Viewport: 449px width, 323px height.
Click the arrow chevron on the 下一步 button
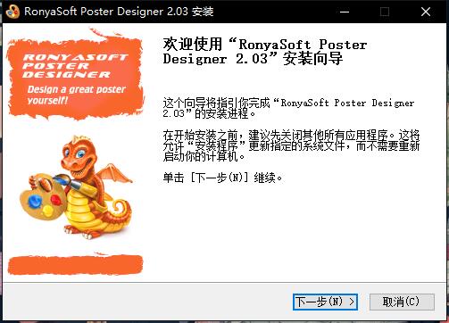pos(352,302)
